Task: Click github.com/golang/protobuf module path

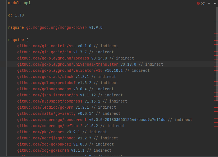Action: pyautogui.click(x=46, y=83)
